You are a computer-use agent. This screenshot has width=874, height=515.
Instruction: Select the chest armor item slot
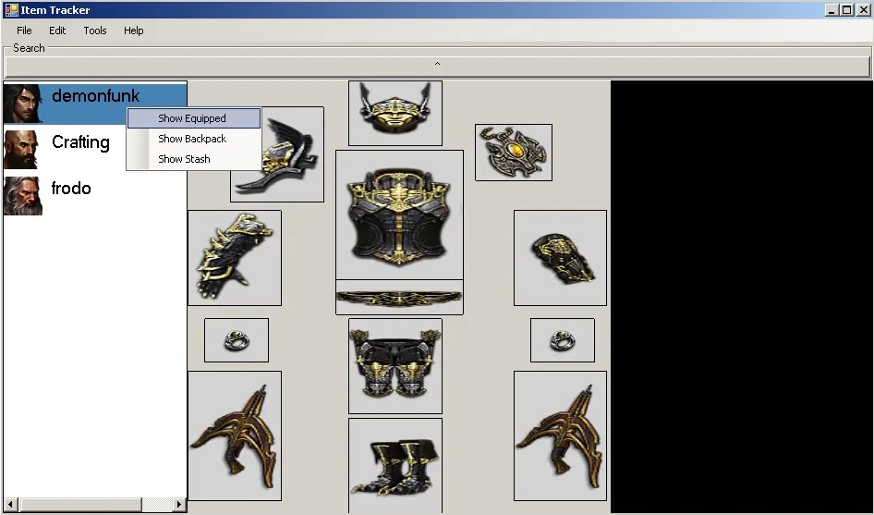click(x=399, y=215)
